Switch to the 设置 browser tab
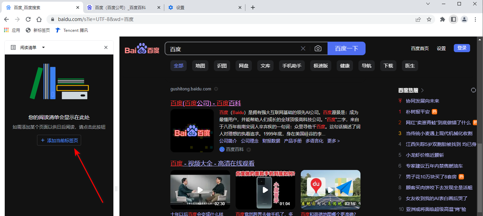Viewport: 483px width, 216px height. (205, 7)
